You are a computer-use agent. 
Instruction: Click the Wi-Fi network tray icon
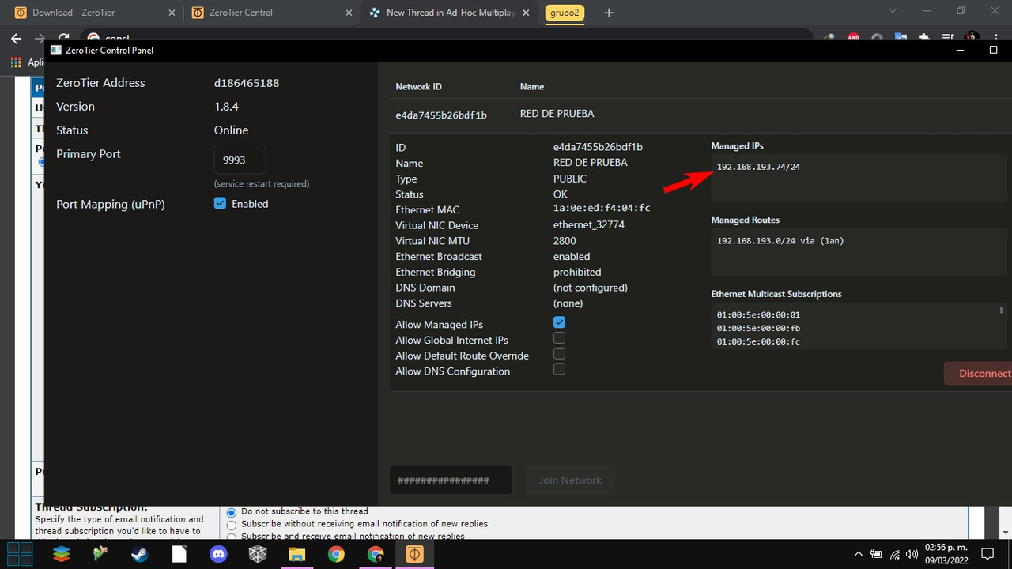895,554
